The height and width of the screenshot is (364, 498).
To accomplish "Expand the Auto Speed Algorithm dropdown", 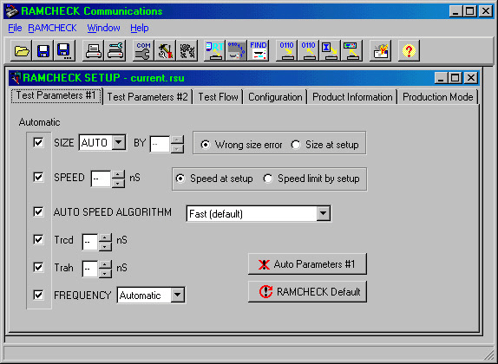I will click(324, 213).
